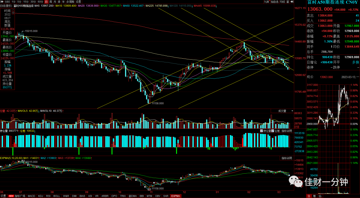The height and width of the screenshot is (198, 360).
Task: Open the 多周期 multi-period view
Action: pos(70,2)
